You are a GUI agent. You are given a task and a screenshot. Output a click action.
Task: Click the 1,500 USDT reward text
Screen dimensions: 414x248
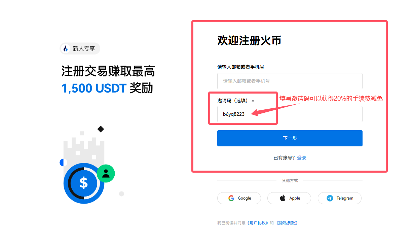(x=94, y=88)
